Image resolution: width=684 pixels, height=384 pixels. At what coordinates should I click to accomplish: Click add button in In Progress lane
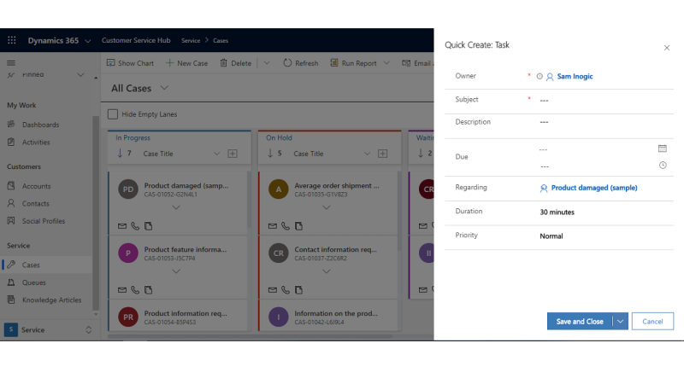click(233, 154)
